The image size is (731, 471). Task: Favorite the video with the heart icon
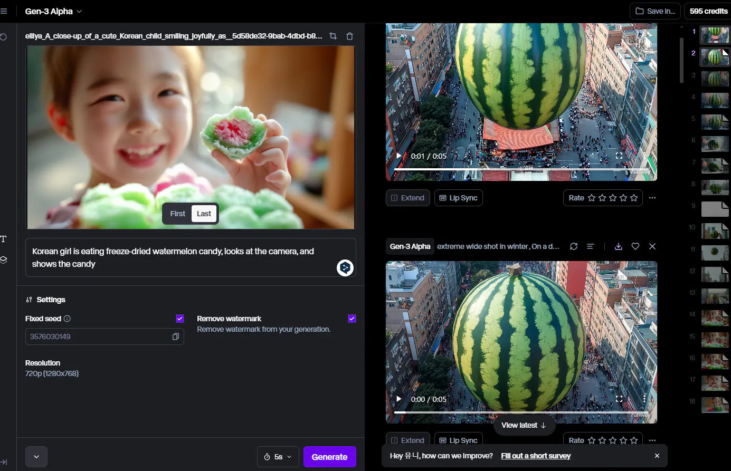(635, 246)
